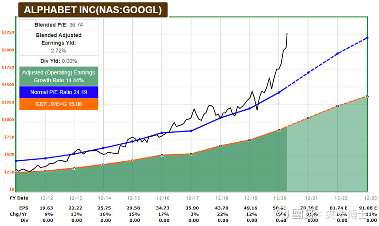Viewport: 379px width, 226px height.
Task: Click the $2250 y-axis label
Action: click(8, 32)
